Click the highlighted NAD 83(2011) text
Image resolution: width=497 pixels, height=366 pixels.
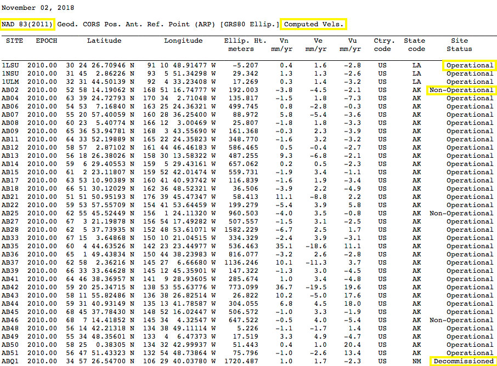(x=28, y=24)
